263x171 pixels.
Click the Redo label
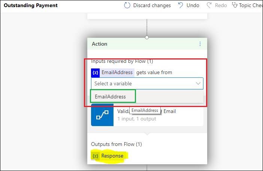click(221, 5)
